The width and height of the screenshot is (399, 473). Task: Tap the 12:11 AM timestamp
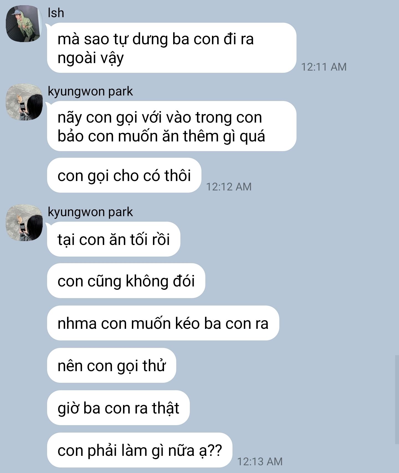[x=324, y=67]
